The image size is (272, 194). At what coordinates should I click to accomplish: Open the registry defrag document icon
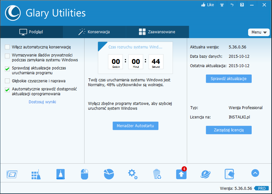[x=229, y=174]
